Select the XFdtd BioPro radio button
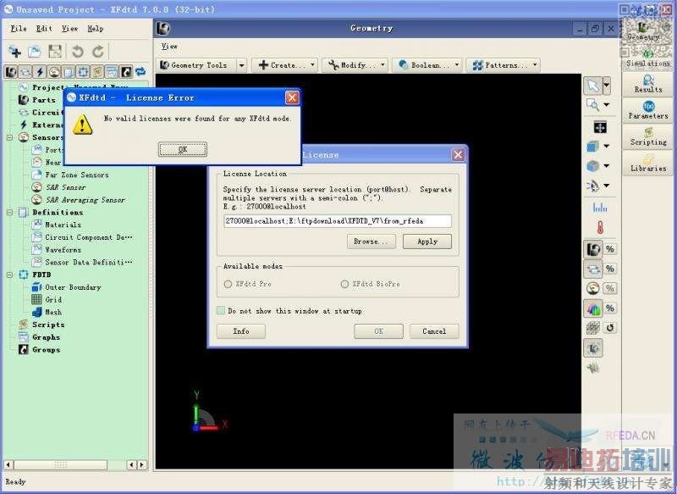The image size is (677, 494). (x=344, y=284)
